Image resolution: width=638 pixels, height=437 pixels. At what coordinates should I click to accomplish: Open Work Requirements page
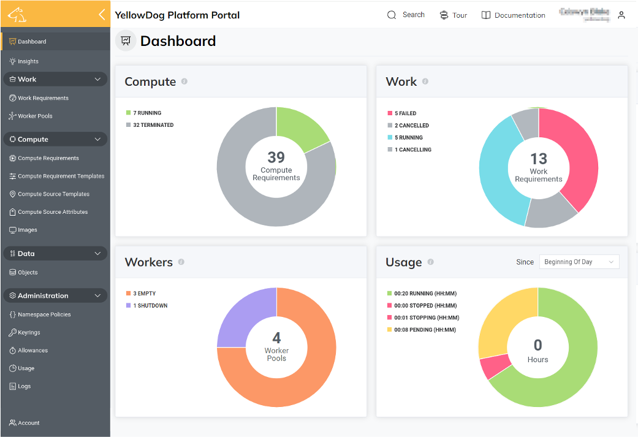point(43,98)
